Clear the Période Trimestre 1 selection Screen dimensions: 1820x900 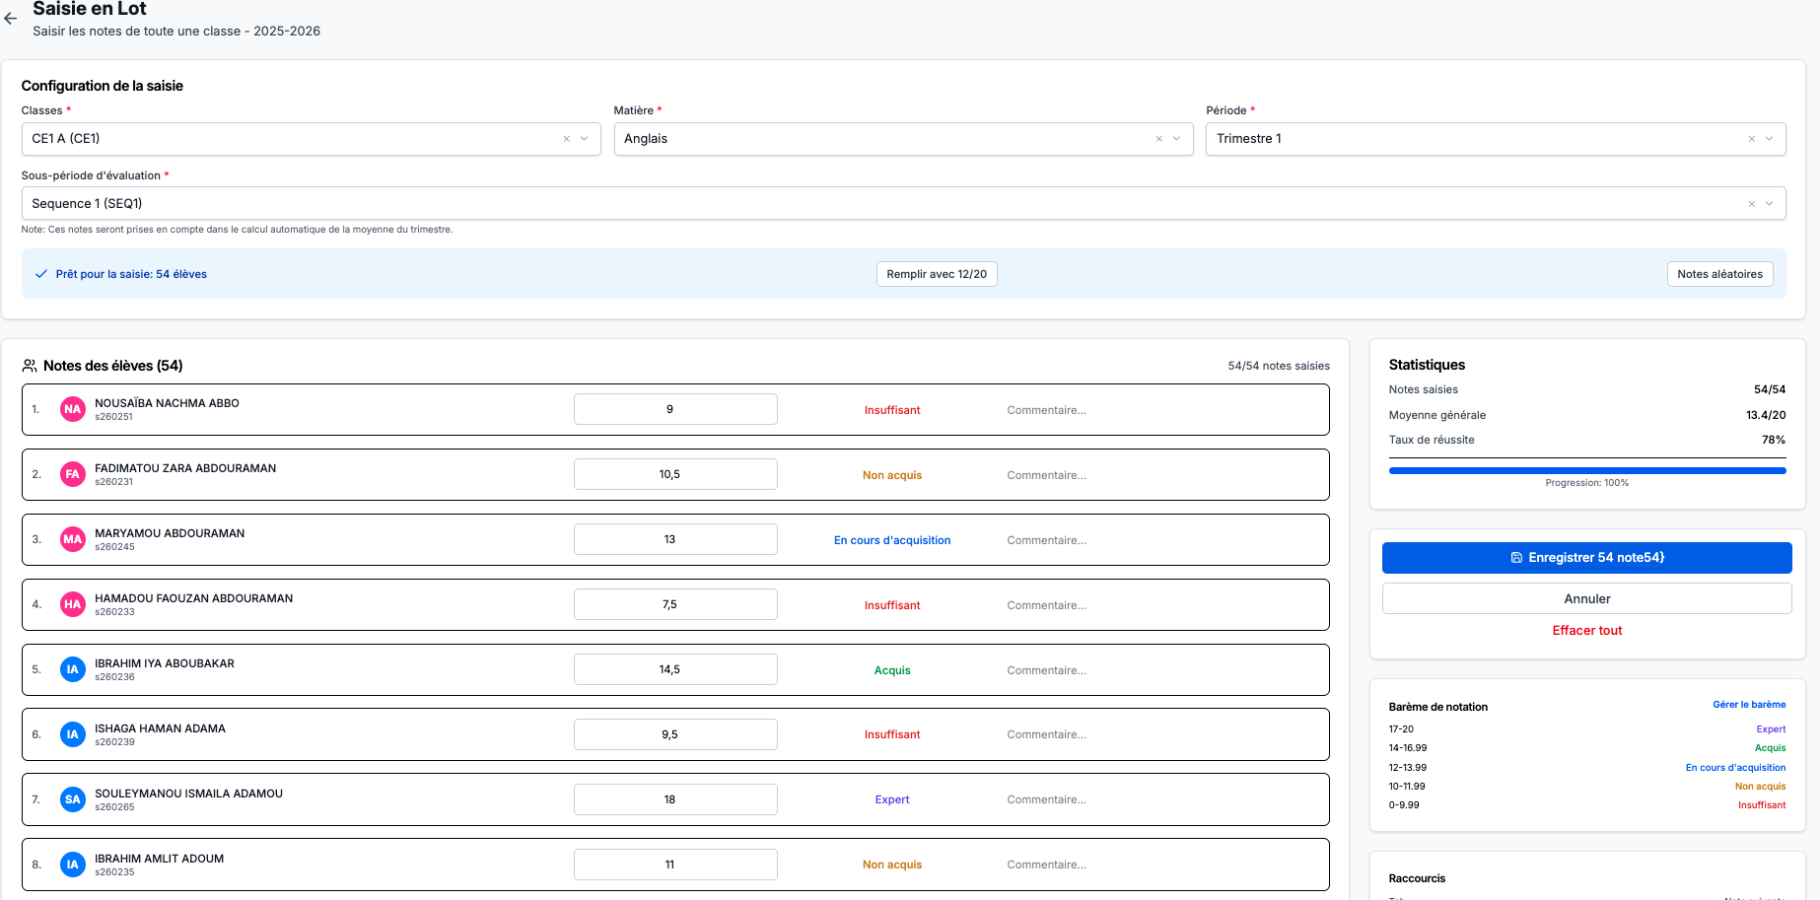(1751, 139)
